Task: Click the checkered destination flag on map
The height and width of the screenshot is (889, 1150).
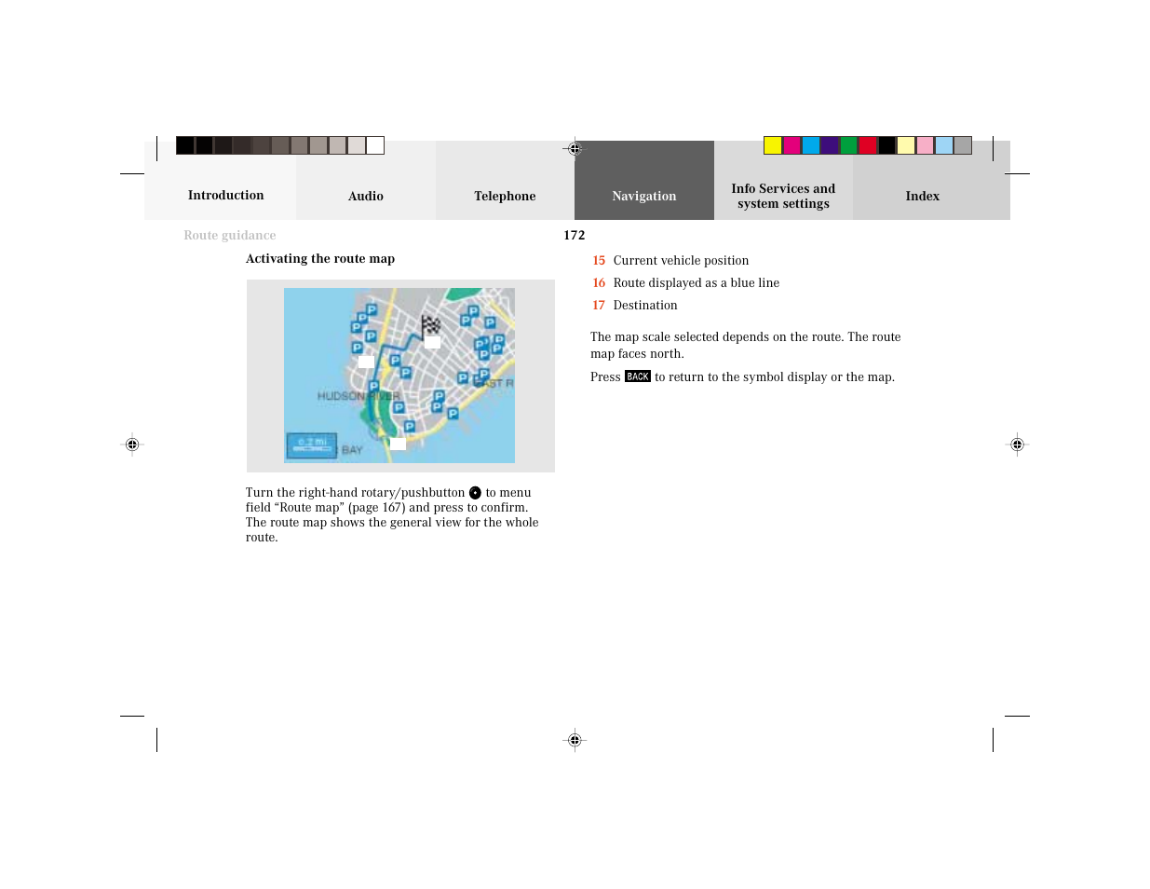Action: (x=430, y=326)
